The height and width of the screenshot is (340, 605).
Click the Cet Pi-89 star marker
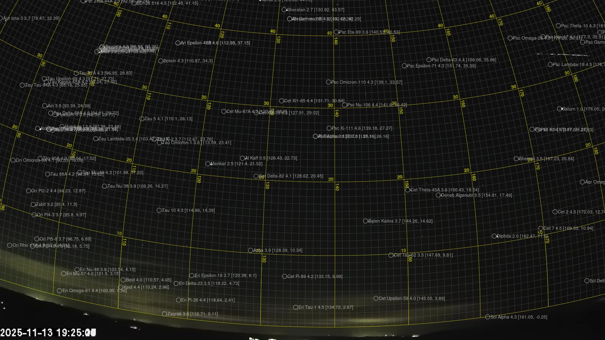[285, 276]
